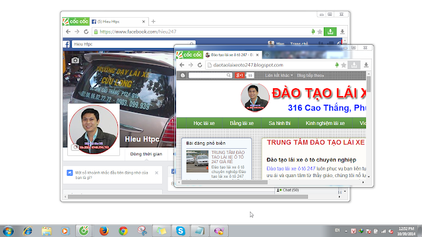Reload the Facebook page

pos(86,32)
